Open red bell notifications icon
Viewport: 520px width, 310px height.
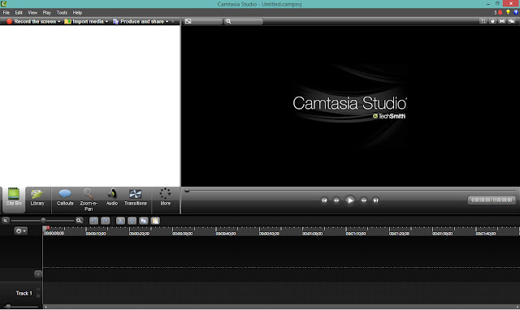point(500,12)
